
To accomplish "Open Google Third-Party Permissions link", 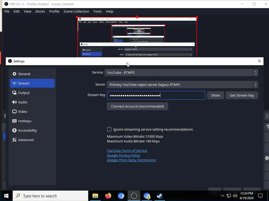I will (131, 160).
